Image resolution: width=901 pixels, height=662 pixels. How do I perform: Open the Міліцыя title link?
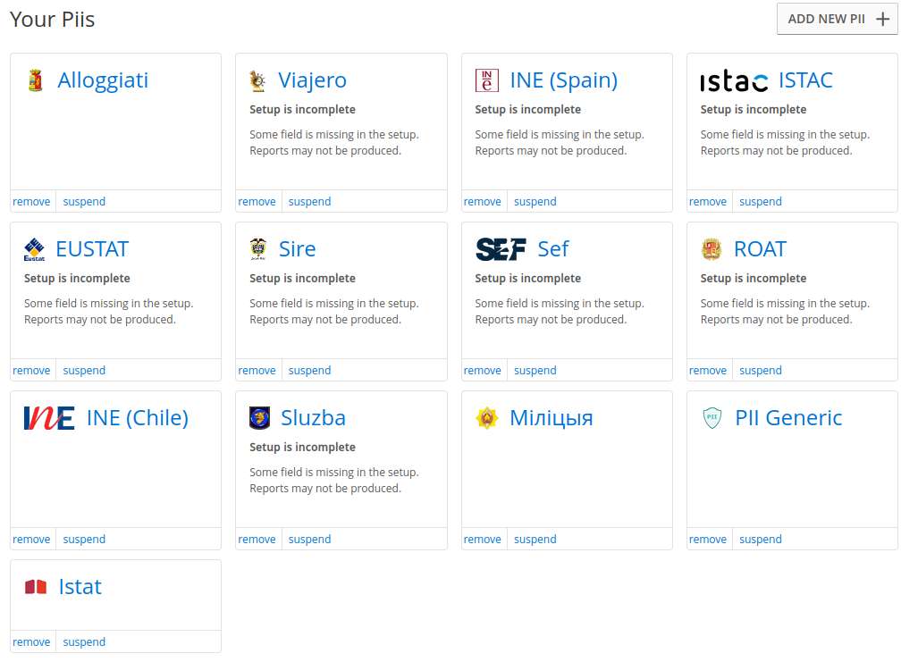pyautogui.click(x=551, y=418)
